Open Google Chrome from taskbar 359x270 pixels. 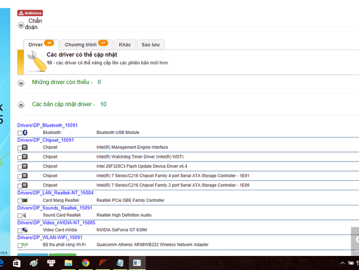coord(85,263)
